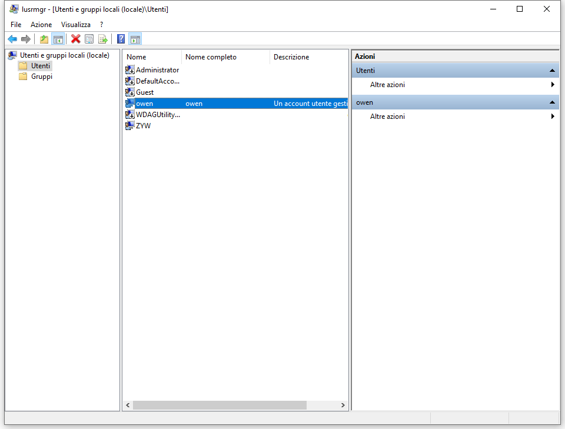Go up one level using folder-up icon
Image resolution: width=565 pixels, height=429 pixels.
(x=44, y=39)
